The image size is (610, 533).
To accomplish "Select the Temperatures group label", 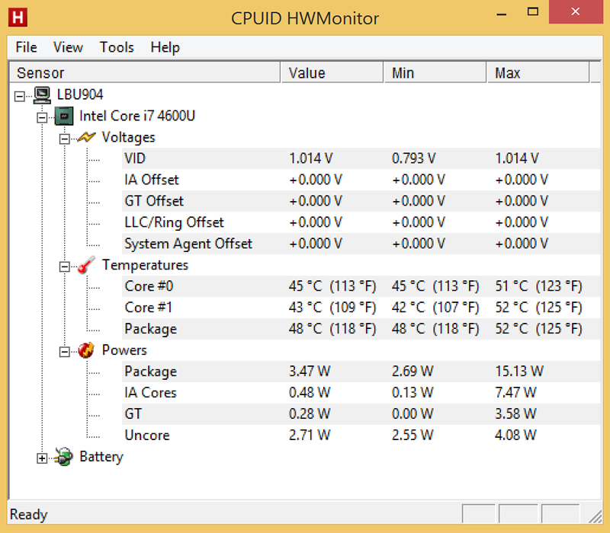I will click(x=145, y=265).
